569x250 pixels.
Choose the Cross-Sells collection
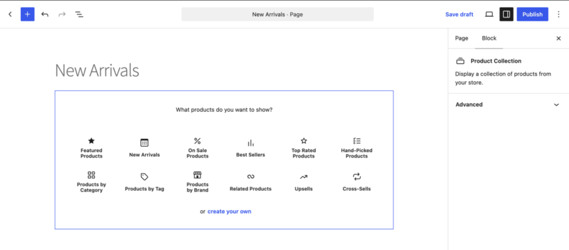point(357,182)
